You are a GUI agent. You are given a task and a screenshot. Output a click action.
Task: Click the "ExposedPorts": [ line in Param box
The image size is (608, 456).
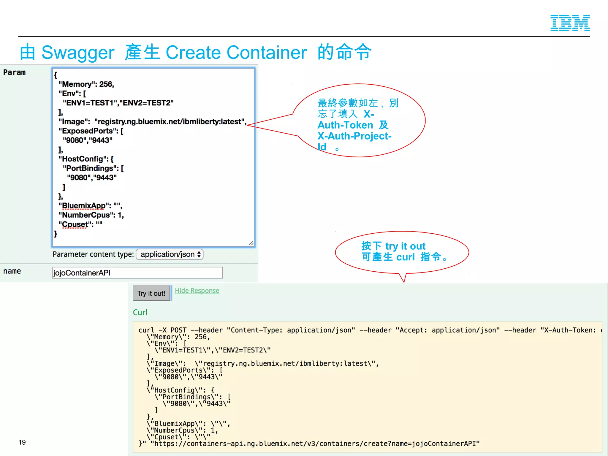91,131
